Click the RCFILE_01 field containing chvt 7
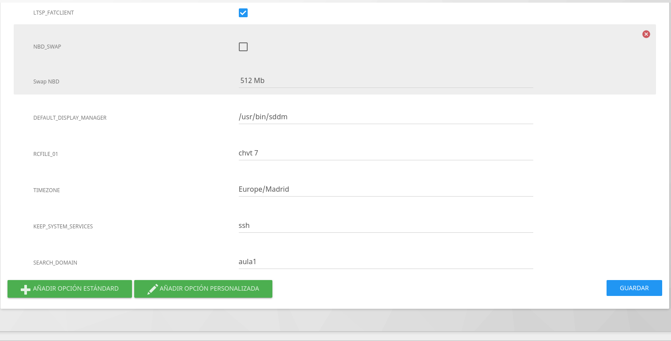The image size is (671, 341). [385, 153]
